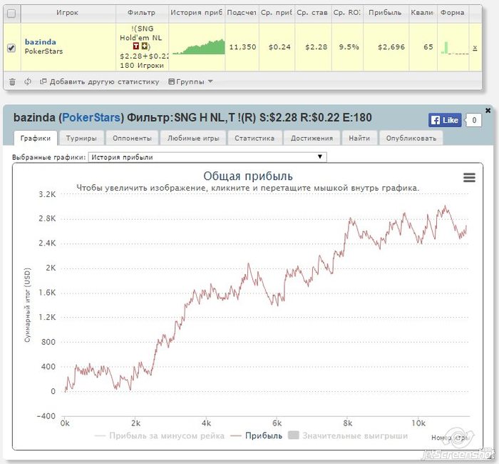Viewport: 499px width, 464px height.
Task: Open the История прибыли chart selector
Action: tap(207, 157)
